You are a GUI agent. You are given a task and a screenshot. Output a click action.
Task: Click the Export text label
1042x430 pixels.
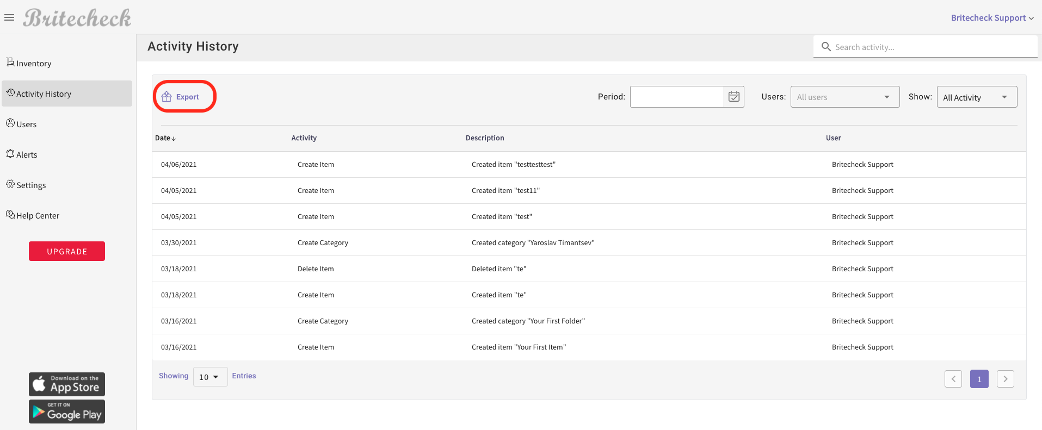(x=188, y=97)
